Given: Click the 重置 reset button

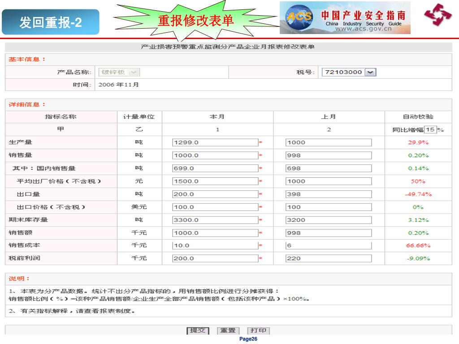Looking at the screenshot, I should click(x=228, y=331).
